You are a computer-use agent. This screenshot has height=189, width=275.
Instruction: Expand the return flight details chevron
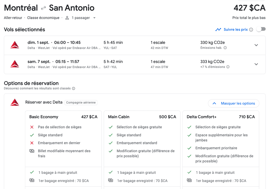pos(256,64)
